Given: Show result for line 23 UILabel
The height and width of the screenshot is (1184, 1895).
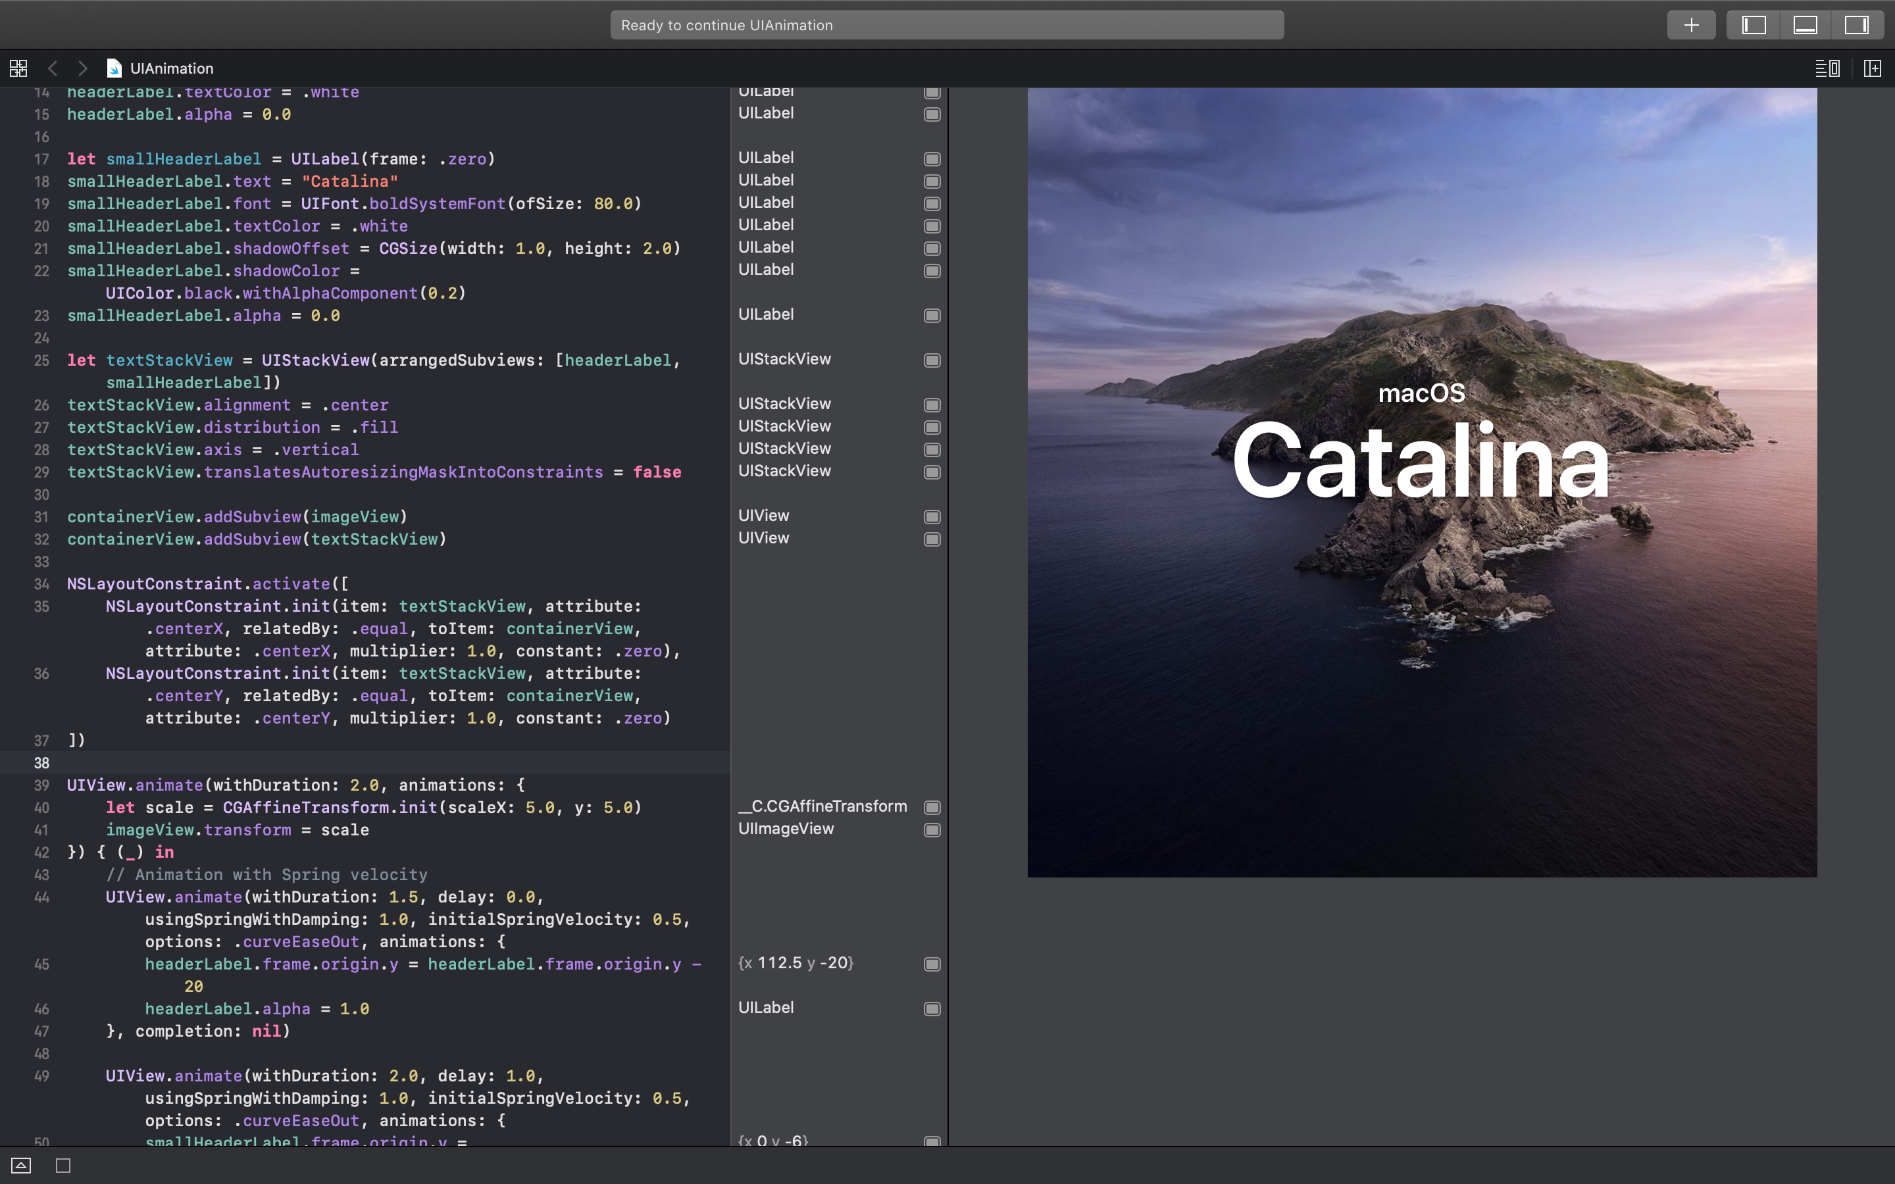Looking at the screenshot, I should pos(932,316).
